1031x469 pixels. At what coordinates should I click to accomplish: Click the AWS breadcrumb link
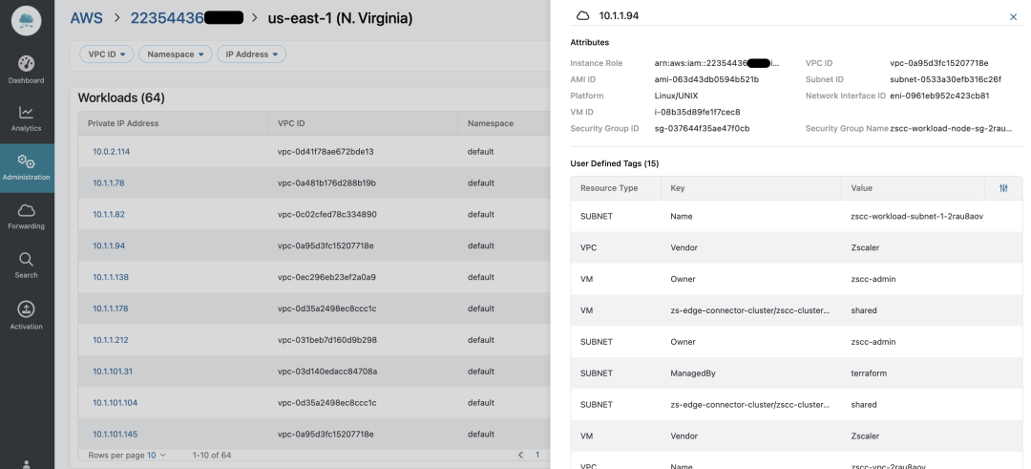pyautogui.click(x=86, y=18)
